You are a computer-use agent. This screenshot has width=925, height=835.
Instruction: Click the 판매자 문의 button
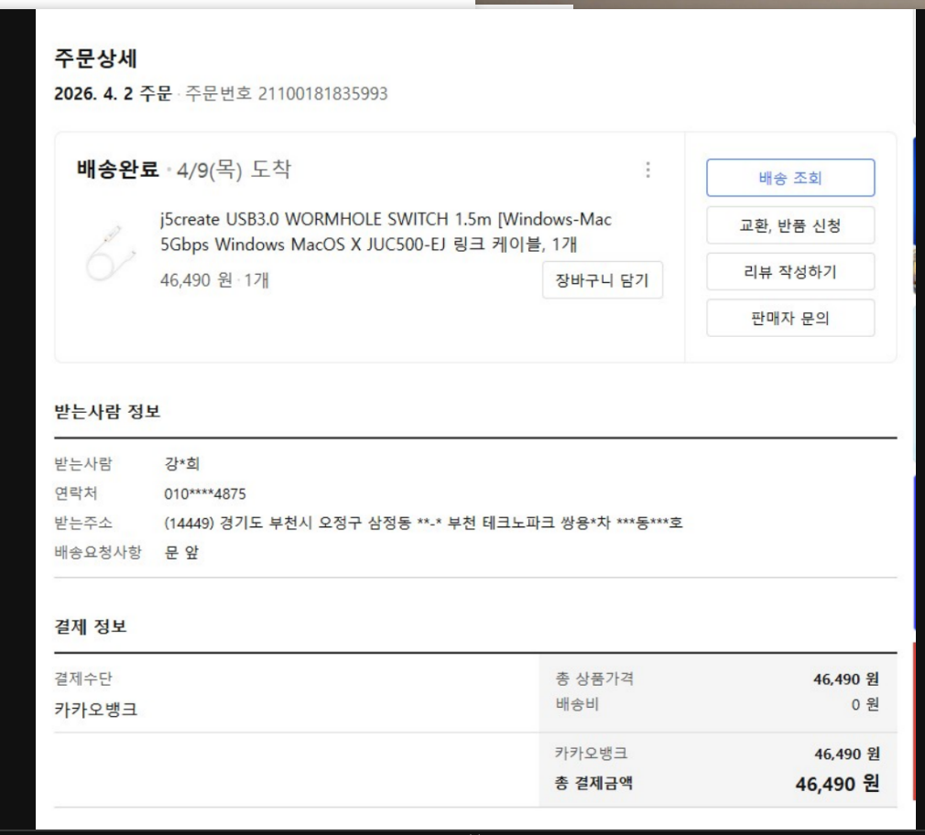[790, 319]
